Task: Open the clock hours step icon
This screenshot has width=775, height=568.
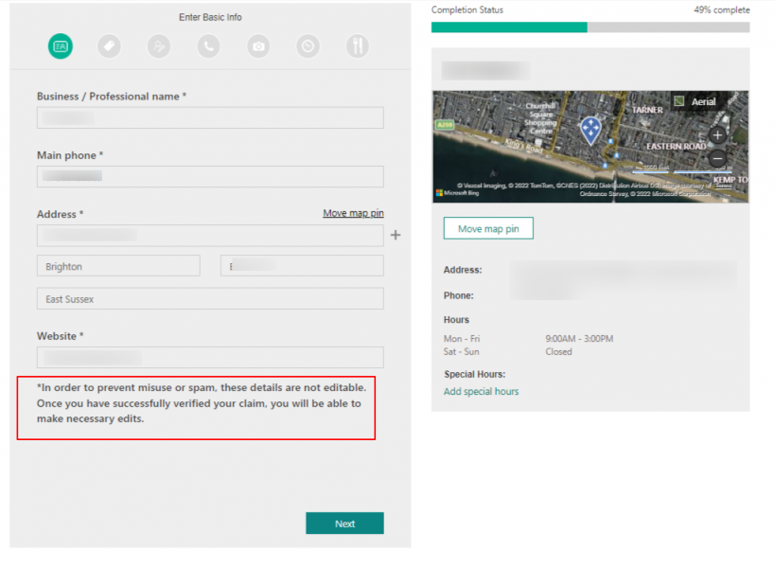Action: 308,46
